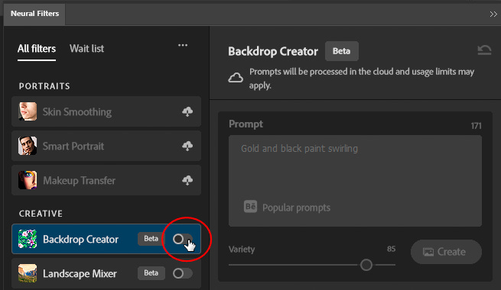The width and height of the screenshot is (501, 290).
Task: Click the Backdrop Creator heading in details pane
Action: point(273,51)
